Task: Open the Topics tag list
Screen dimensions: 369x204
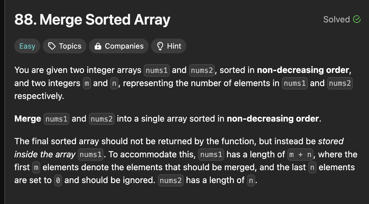Action: click(x=65, y=46)
